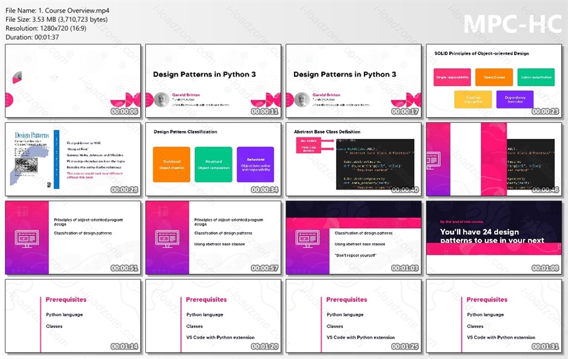Viewport: 568px width, 359px height.
Task: Click the 00:01:08 timestamp label
Action: [x=545, y=268]
